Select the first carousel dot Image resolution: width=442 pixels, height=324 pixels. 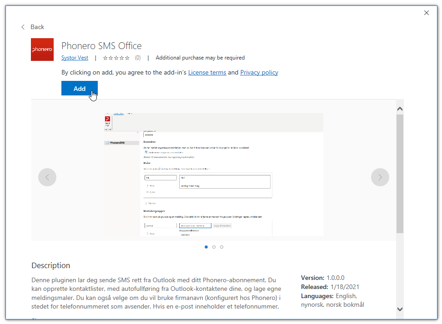(x=206, y=247)
